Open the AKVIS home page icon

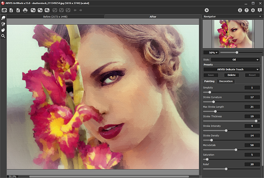point(4,10)
